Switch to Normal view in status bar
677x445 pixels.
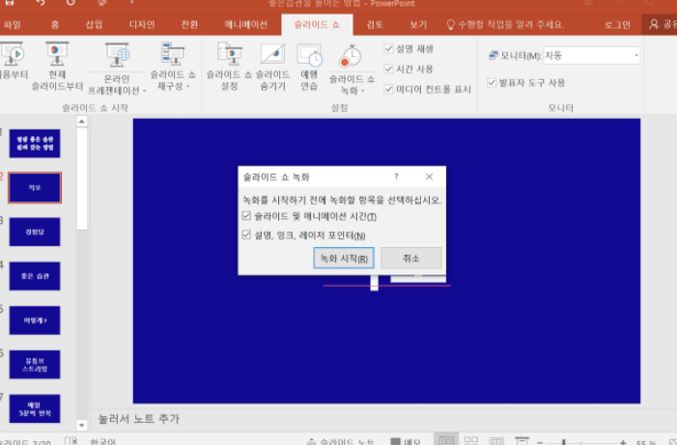click(x=446, y=440)
